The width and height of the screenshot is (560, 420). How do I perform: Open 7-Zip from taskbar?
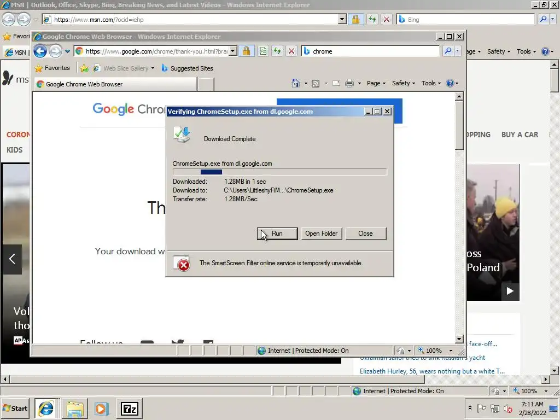pyautogui.click(x=129, y=409)
